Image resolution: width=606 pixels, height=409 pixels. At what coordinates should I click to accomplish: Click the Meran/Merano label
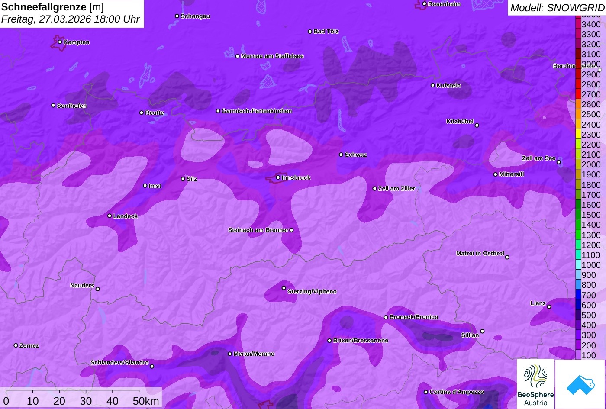pyautogui.click(x=254, y=354)
